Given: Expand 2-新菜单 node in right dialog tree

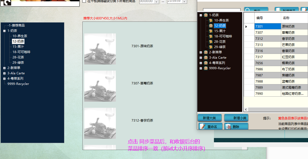Looking at the screenshot, I should click(x=201, y=52).
